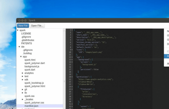Screen dimensions: 169x109
Task: Fold code at line 12 app block
Action: click(x=72, y=57)
